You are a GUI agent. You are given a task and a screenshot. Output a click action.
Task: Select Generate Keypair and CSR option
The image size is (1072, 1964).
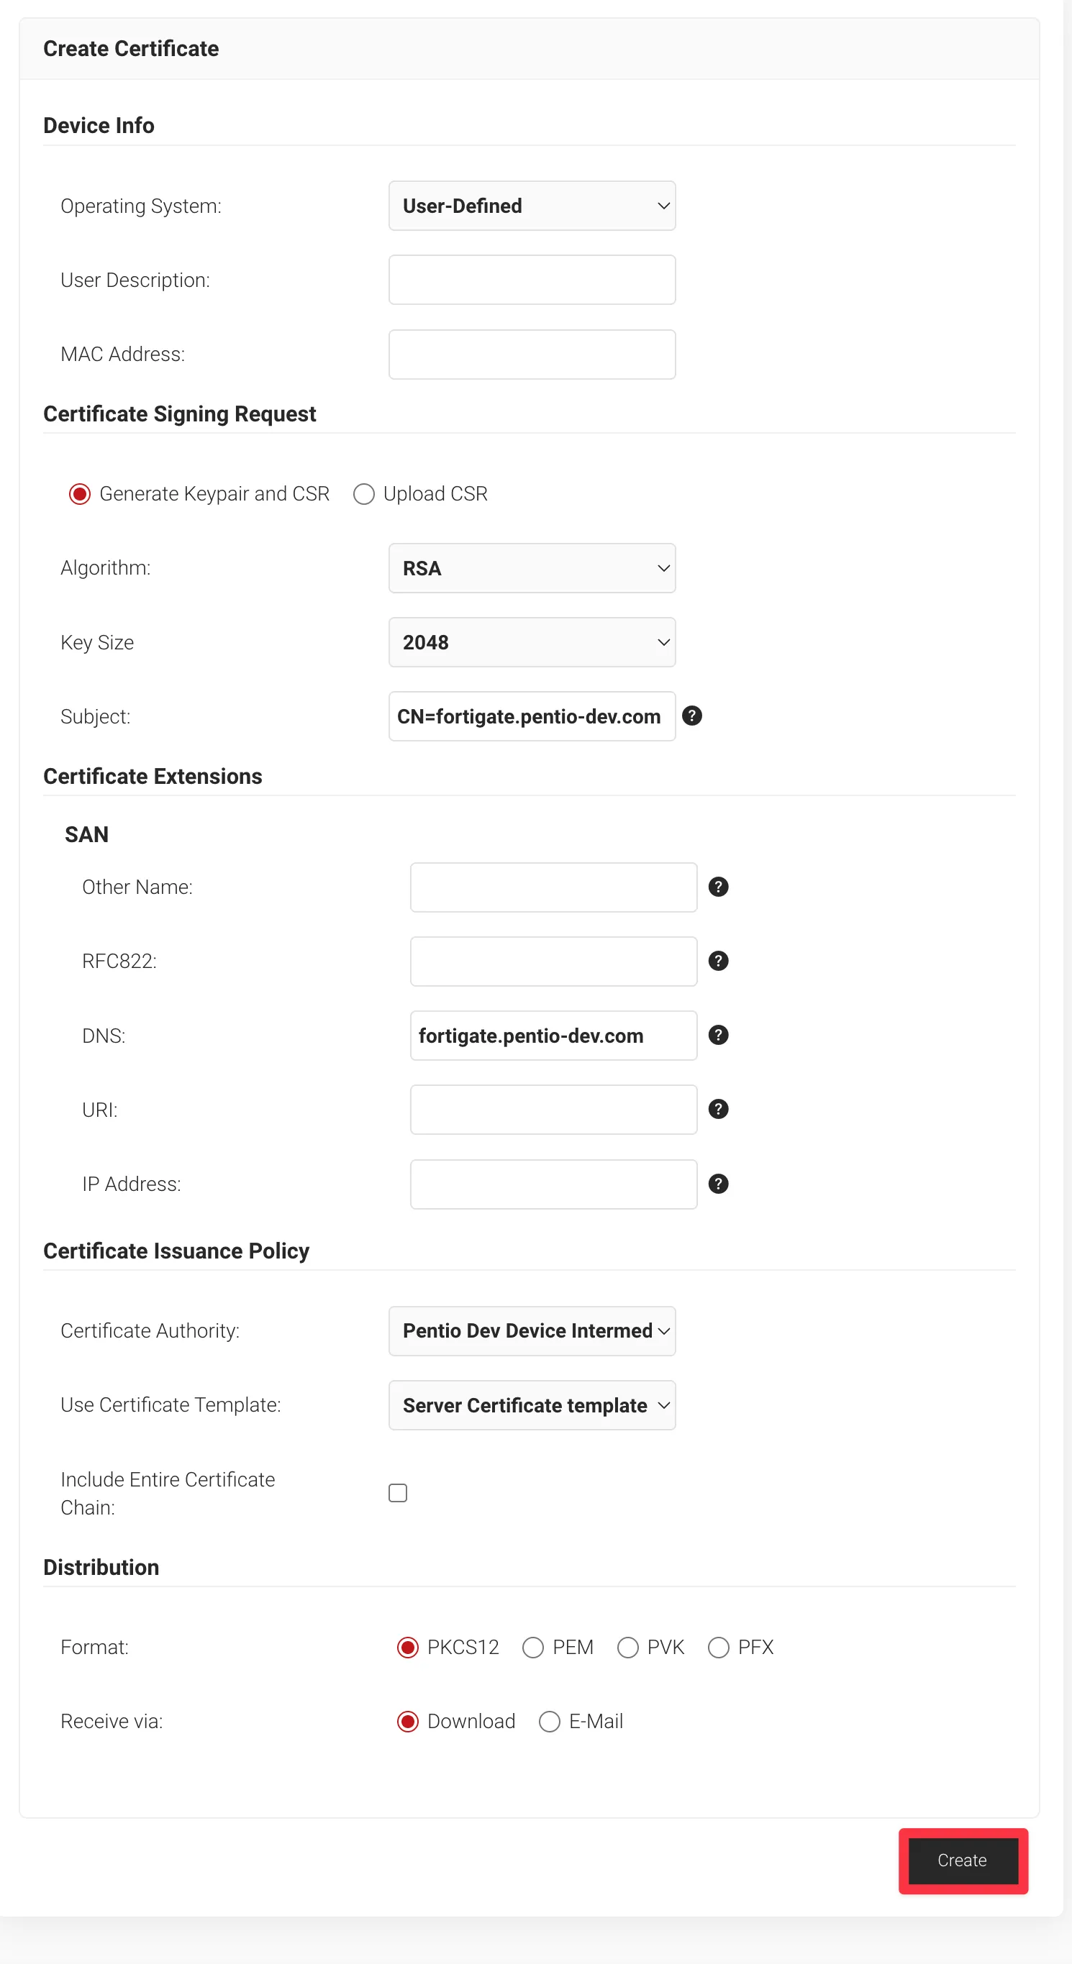[79, 494]
